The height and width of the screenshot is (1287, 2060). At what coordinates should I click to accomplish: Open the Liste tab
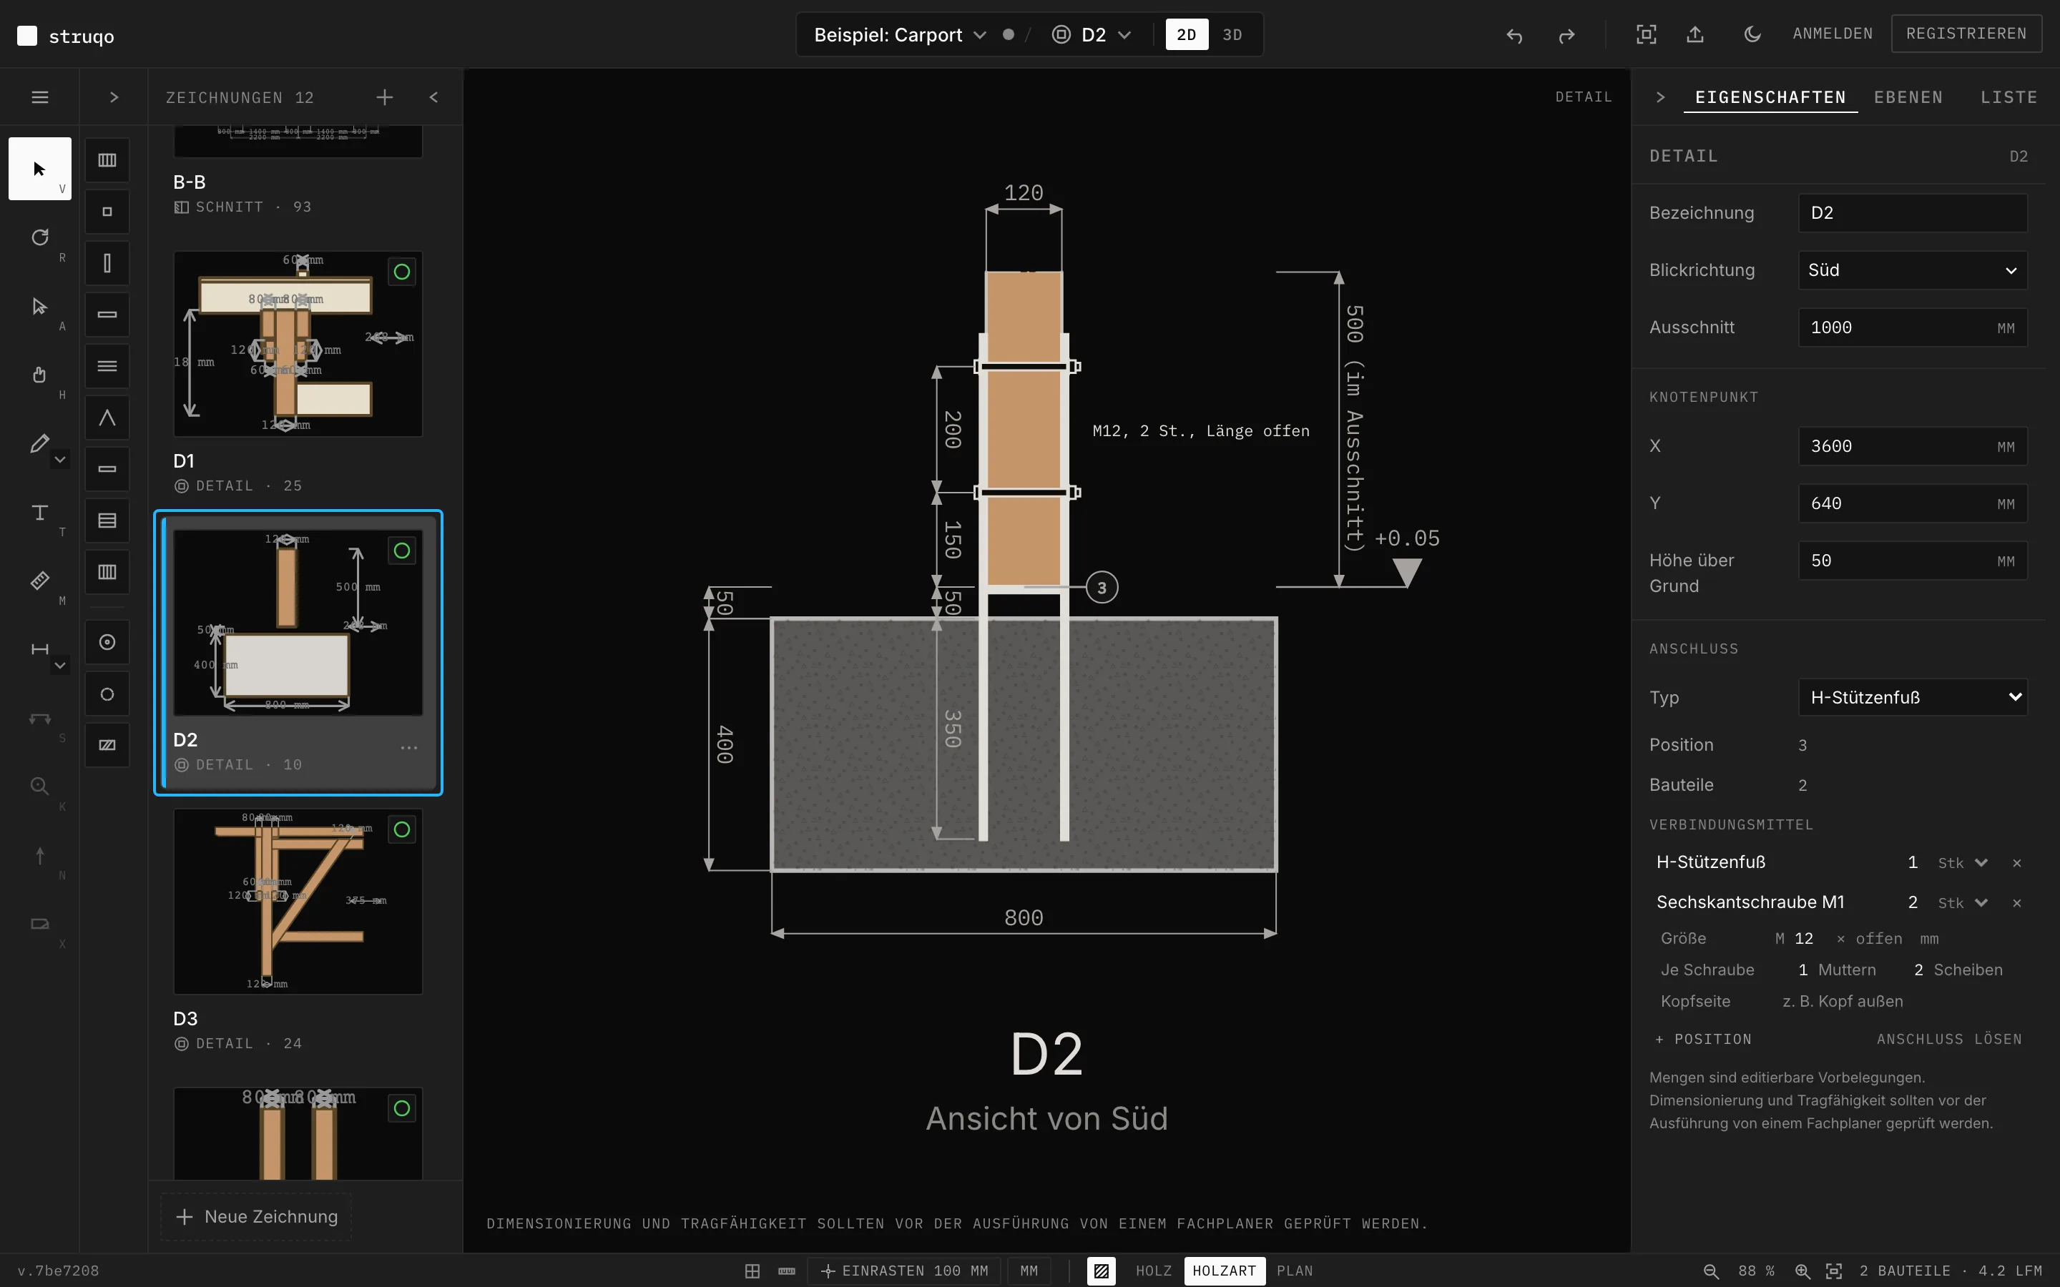(x=2008, y=97)
